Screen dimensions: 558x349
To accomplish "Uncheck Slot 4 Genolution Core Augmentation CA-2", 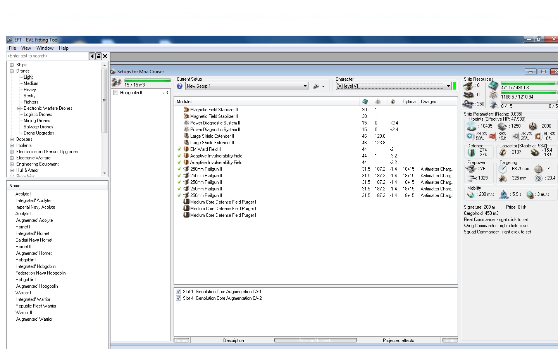I will tap(178, 298).
